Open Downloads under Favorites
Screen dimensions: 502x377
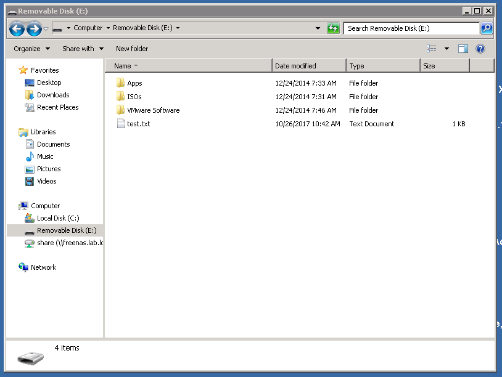tap(53, 95)
